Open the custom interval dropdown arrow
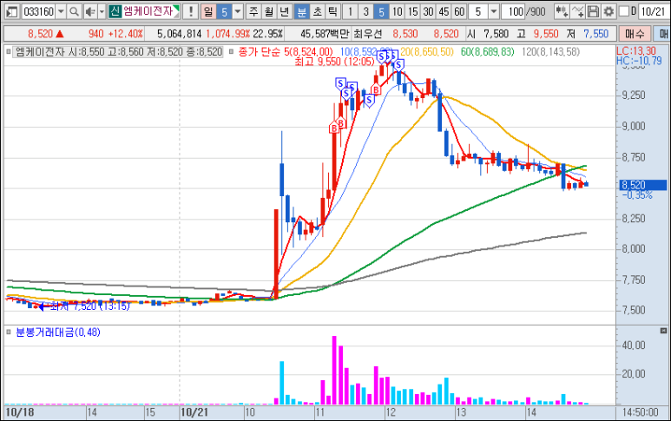The height and width of the screenshot is (421, 671). pos(493,11)
